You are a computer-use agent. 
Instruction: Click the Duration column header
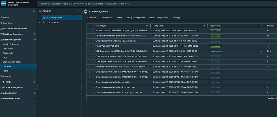click(x=270, y=26)
